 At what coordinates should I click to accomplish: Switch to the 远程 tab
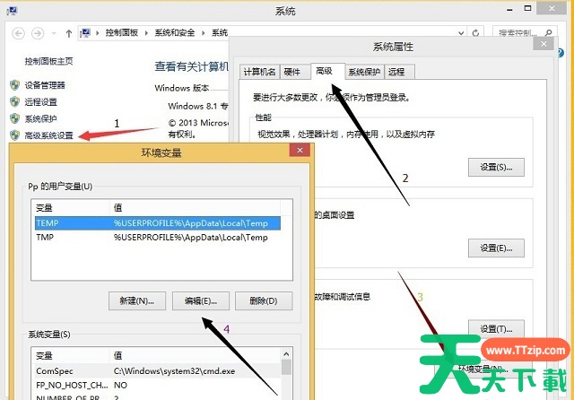[x=396, y=72]
